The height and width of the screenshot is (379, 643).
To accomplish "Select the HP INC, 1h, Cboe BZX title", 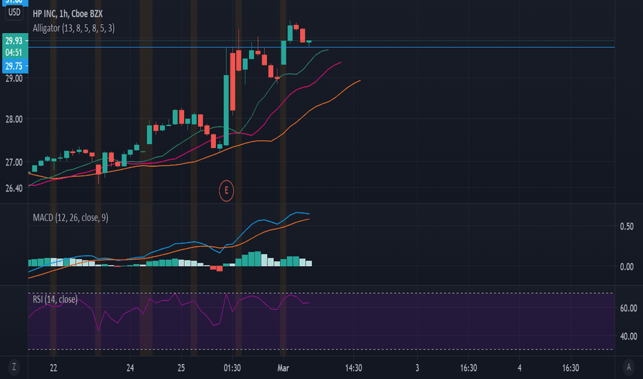I will [x=68, y=14].
